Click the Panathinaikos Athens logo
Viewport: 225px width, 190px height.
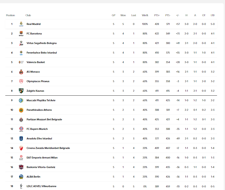tap(21, 110)
